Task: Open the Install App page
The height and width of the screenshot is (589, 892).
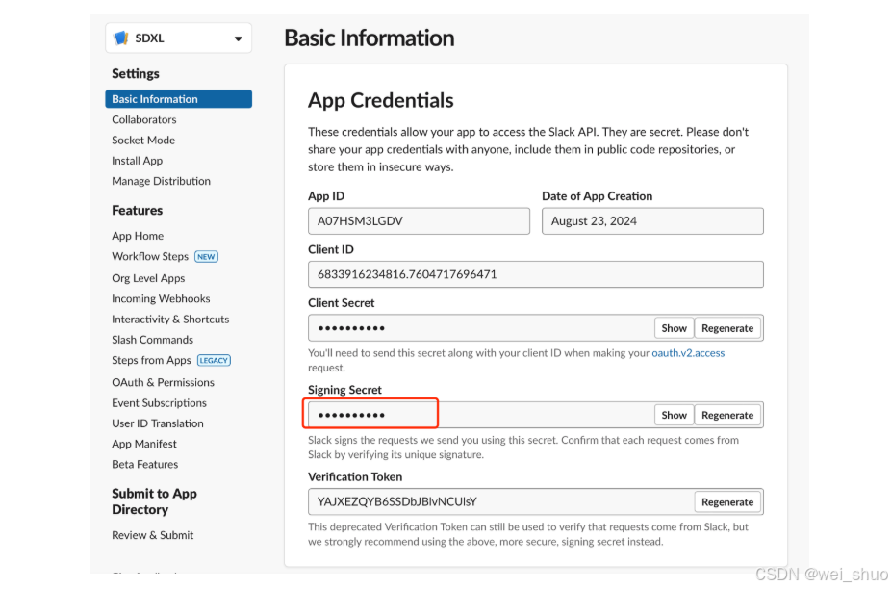Action: point(137,161)
